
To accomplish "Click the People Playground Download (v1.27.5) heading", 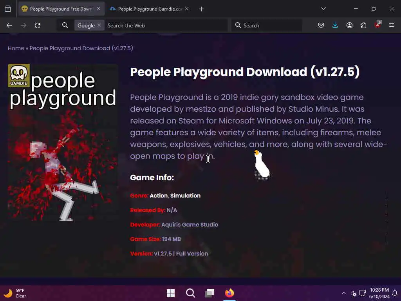I will tap(245, 72).
